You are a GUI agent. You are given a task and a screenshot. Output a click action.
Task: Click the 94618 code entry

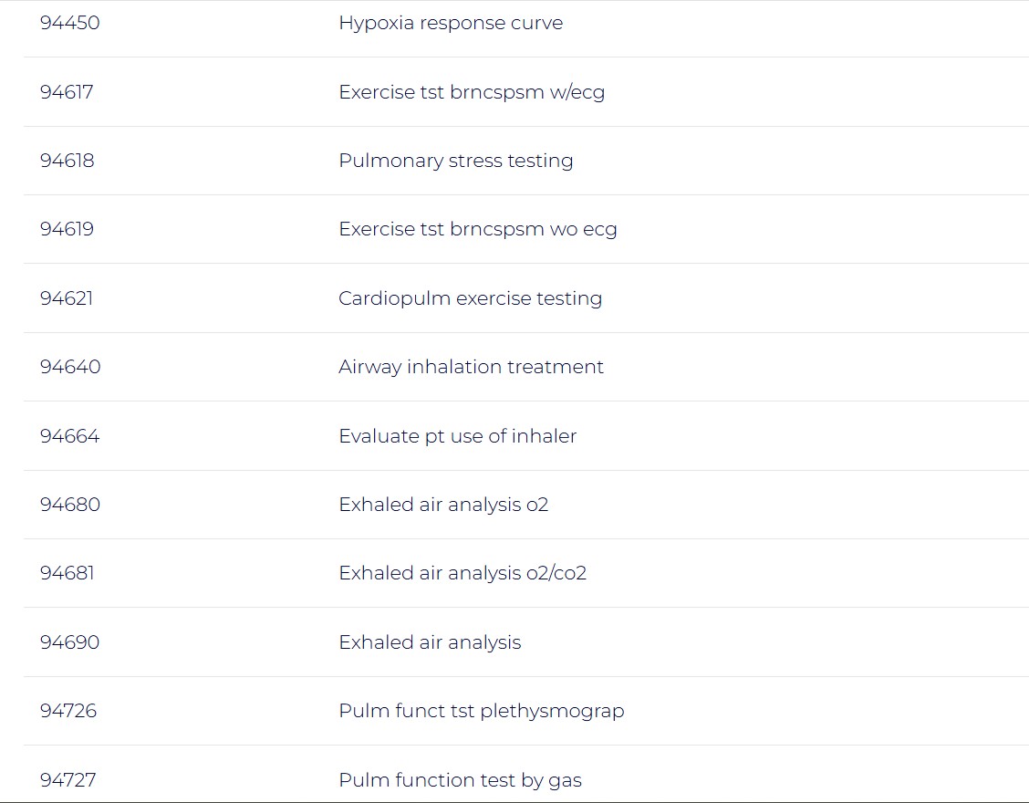click(67, 161)
